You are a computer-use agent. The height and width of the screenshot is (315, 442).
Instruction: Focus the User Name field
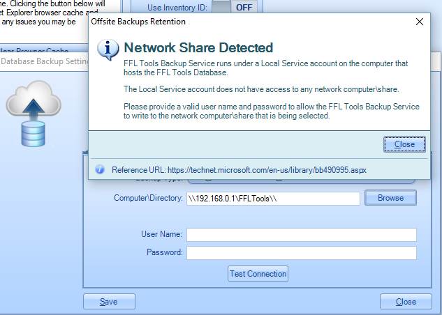coord(301,235)
